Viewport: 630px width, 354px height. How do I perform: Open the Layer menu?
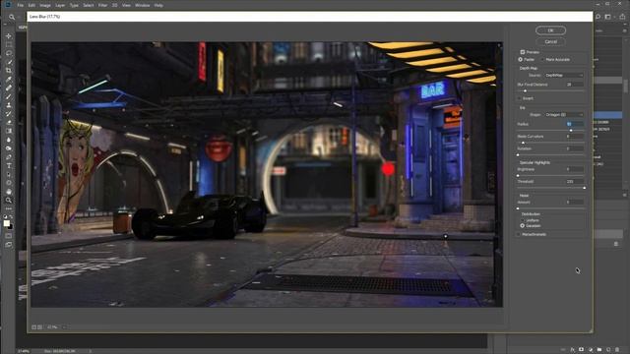pyautogui.click(x=60, y=5)
